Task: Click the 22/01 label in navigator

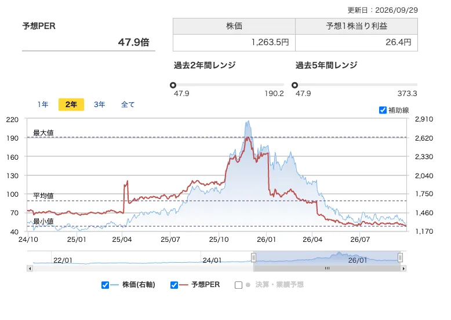Action: point(63,260)
